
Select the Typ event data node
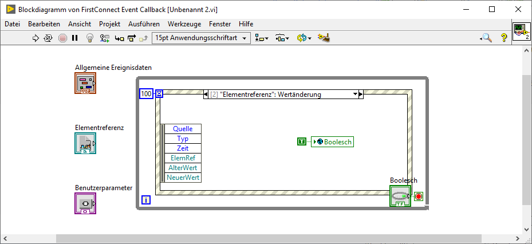pos(183,139)
